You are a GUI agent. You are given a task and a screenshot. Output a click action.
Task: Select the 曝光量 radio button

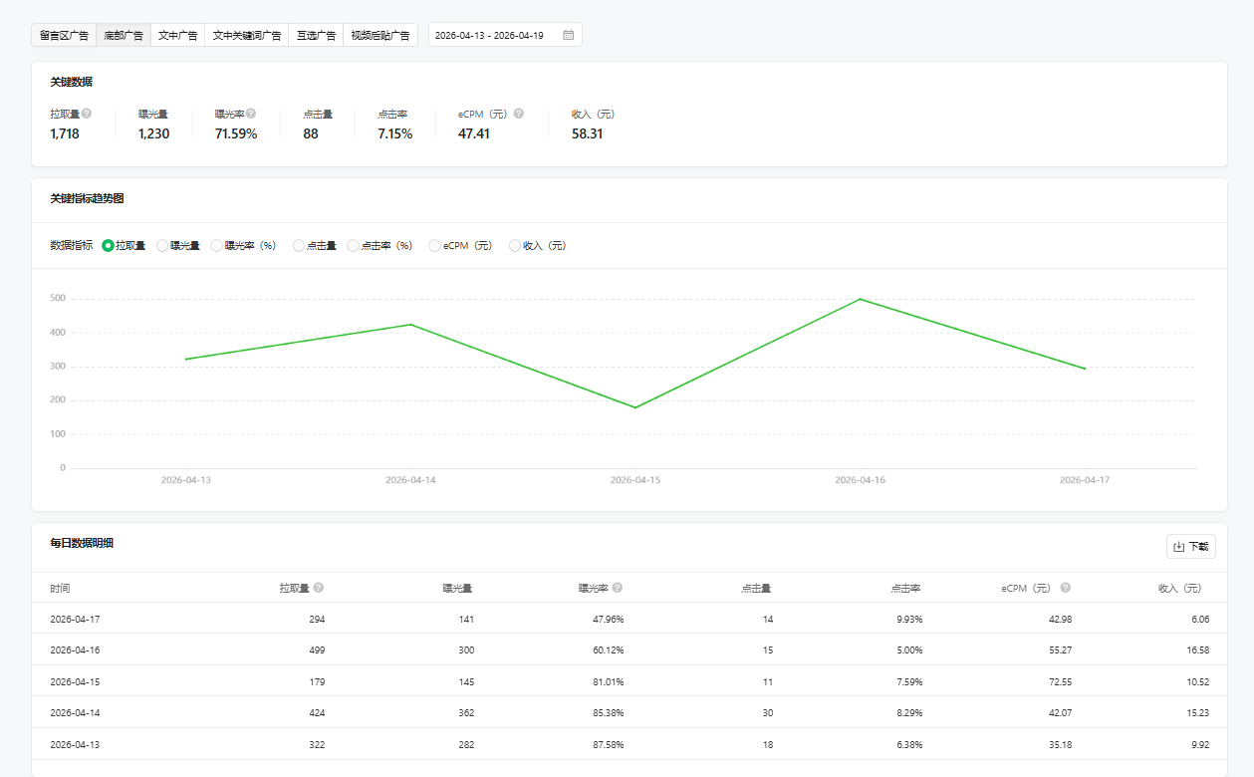[x=162, y=246]
